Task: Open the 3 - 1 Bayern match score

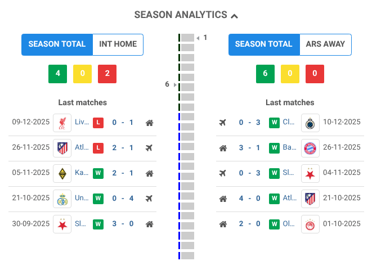Action: tap(250, 148)
